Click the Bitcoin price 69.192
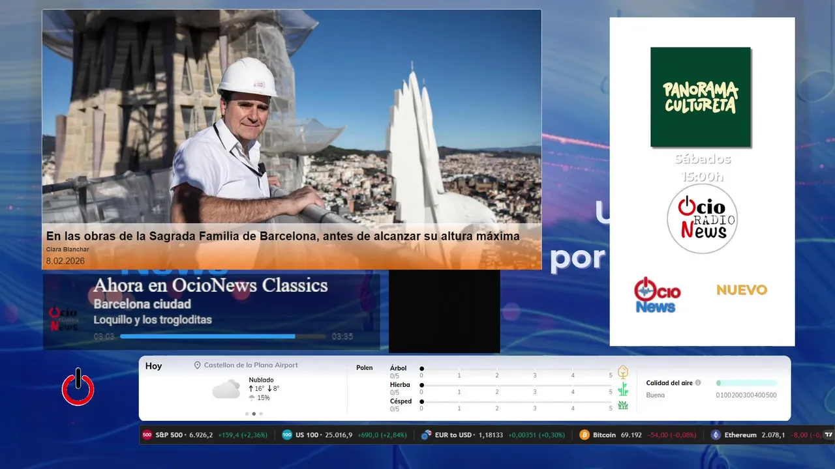Viewport: 835px width, 469px height. 631,435
